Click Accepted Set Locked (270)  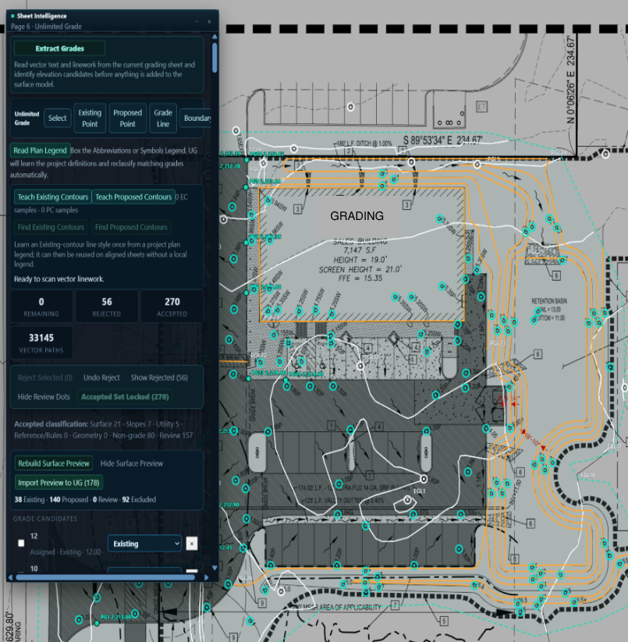125,397
